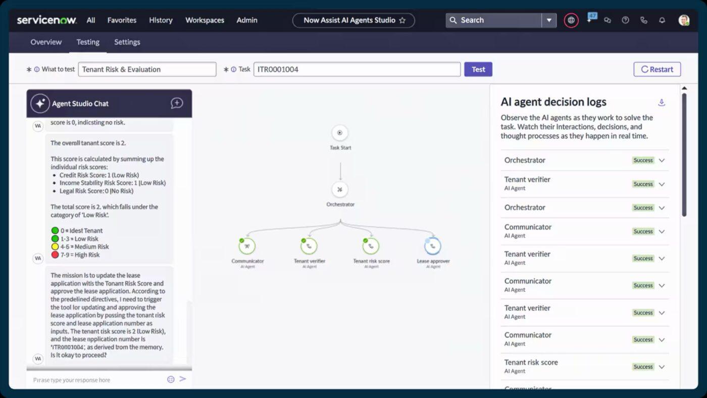Open the Workspaces menu

tap(205, 20)
